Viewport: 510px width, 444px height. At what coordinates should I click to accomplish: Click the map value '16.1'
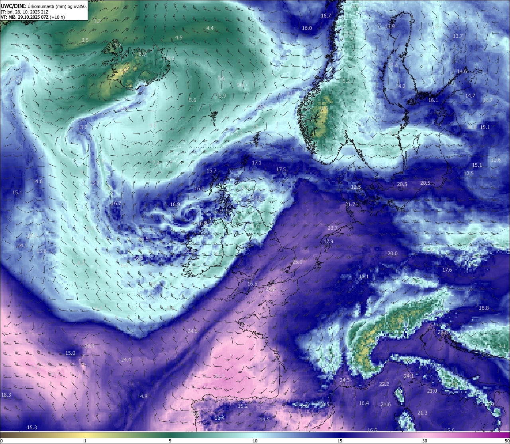[433, 100]
